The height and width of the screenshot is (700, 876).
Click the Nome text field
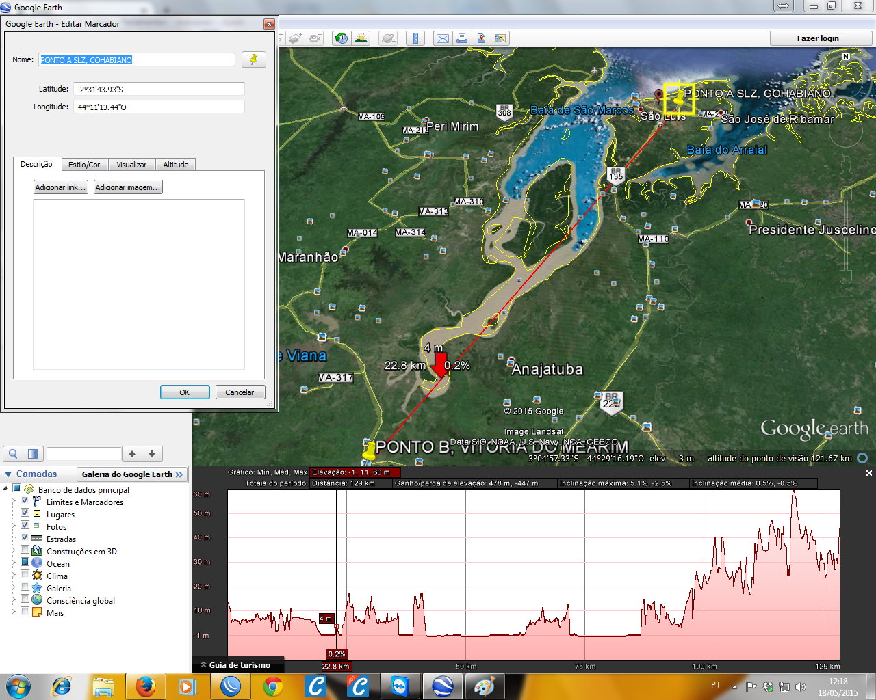point(137,60)
